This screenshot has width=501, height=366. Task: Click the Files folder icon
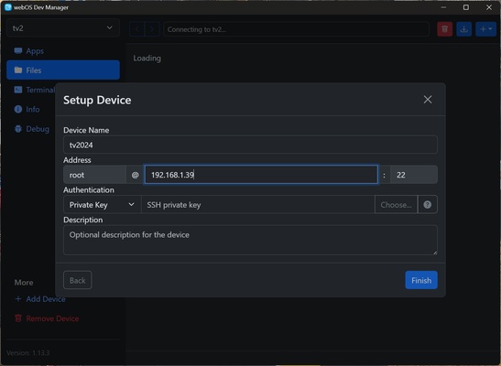18,70
